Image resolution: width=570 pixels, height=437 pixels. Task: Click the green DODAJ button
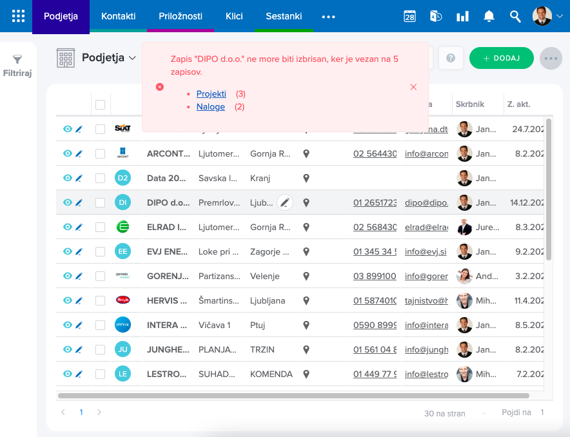pos(501,58)
